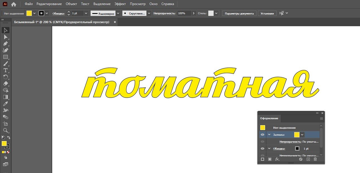Viewport: 360px width, 173px height.
Task: Select the Rectangle tool
Action: tap(5, 57)
